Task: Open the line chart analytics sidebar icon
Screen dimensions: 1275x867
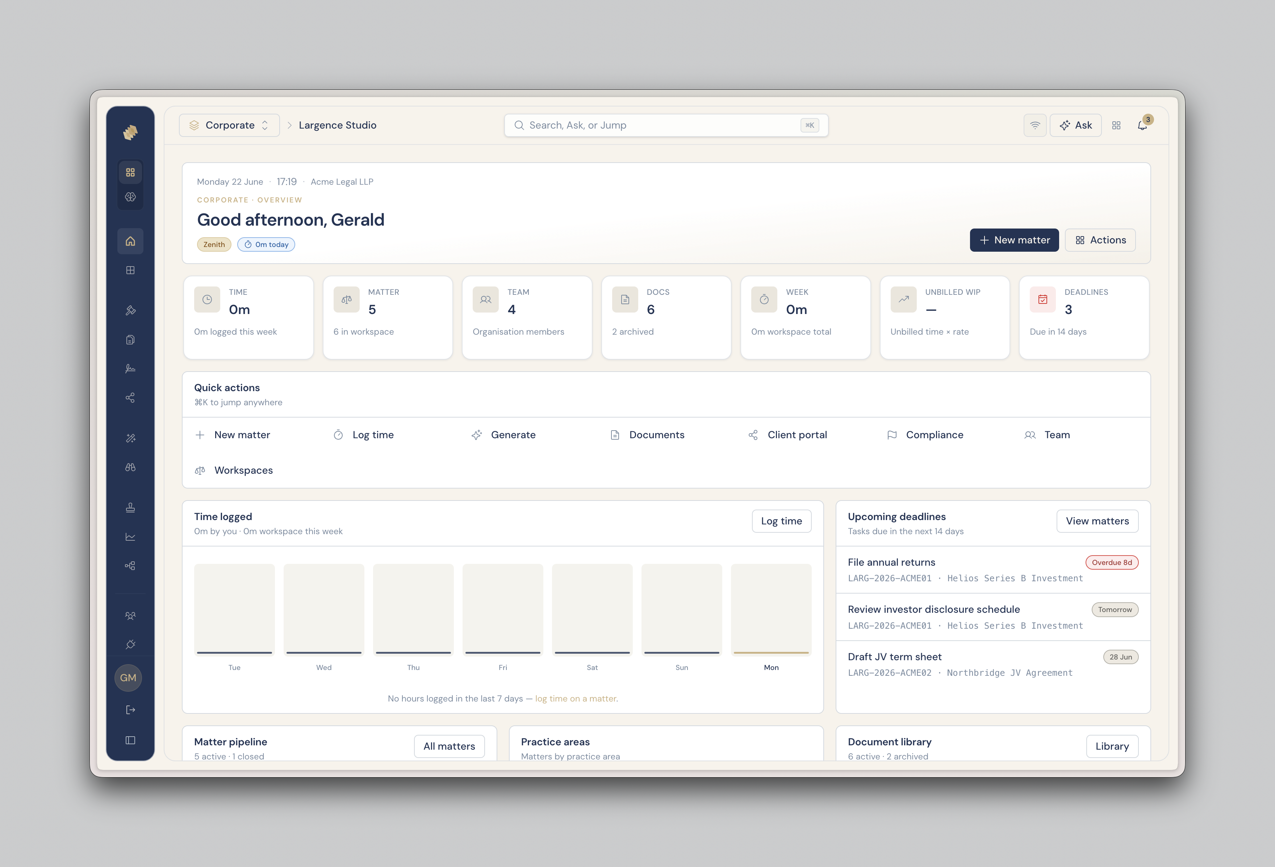Action: click(130, 537)
